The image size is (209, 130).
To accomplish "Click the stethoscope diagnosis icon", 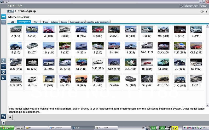I will (4, 61).
